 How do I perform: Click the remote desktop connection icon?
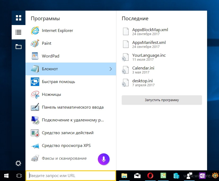(x=35, y=120)
